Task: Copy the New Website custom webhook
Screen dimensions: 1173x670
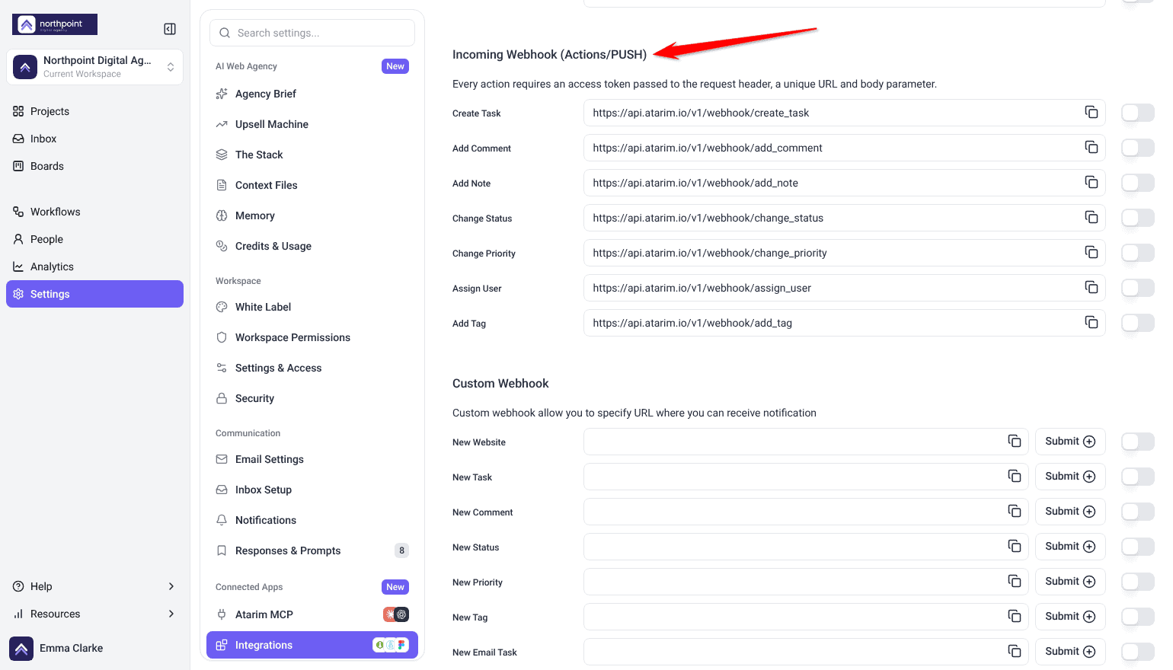Action: 1015,442
